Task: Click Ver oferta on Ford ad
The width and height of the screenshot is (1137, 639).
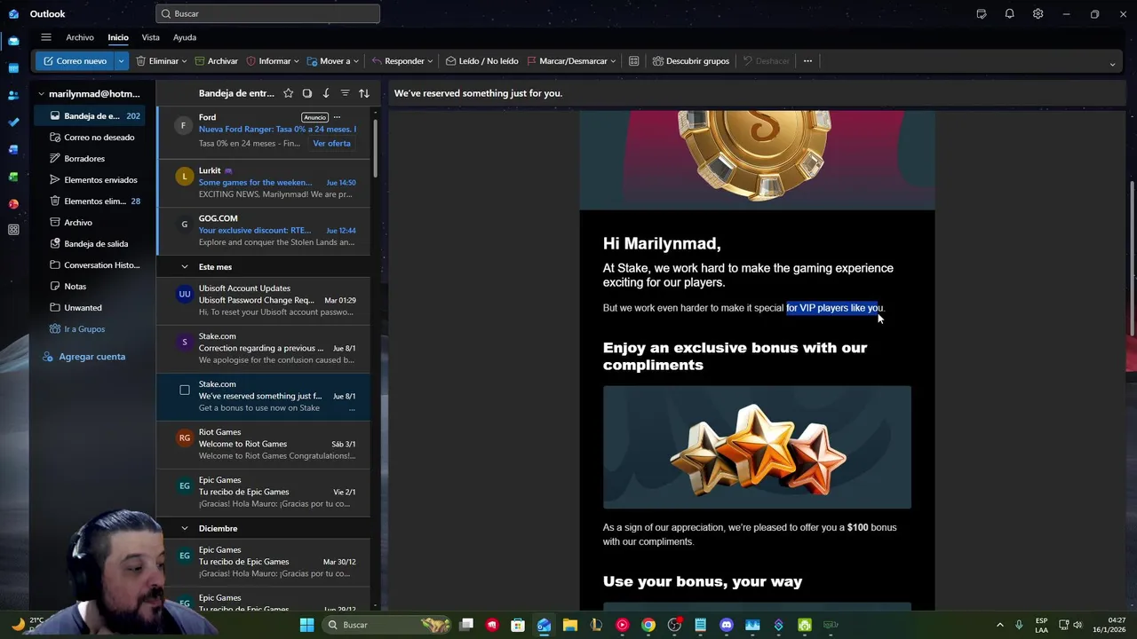Action: click(x=331, y=143)
